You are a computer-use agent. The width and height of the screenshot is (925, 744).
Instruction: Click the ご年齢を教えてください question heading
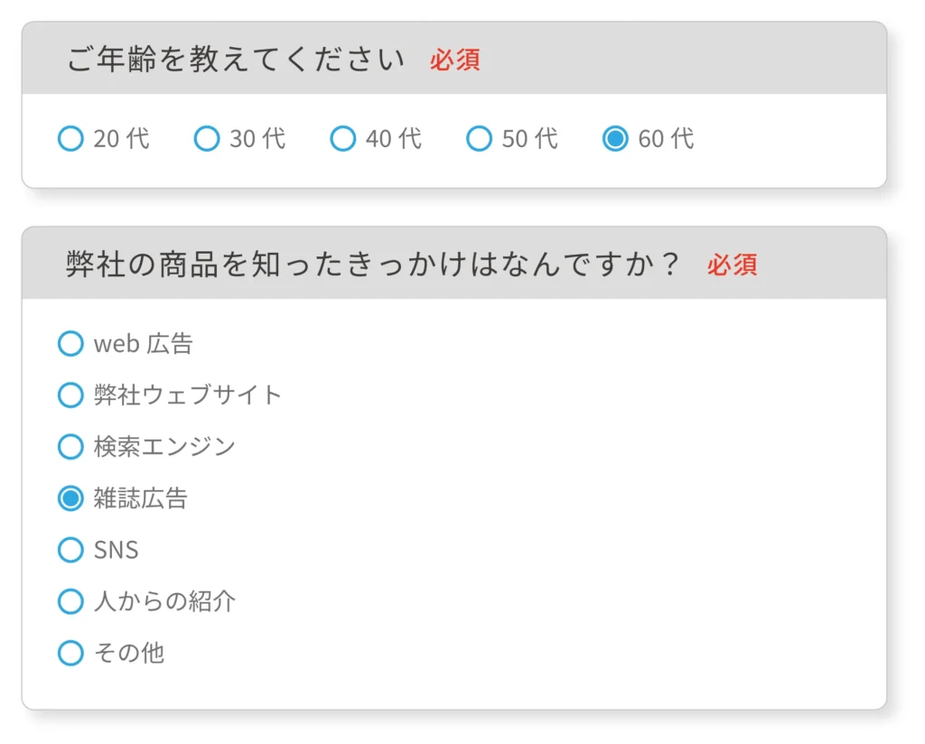point(235,60)
